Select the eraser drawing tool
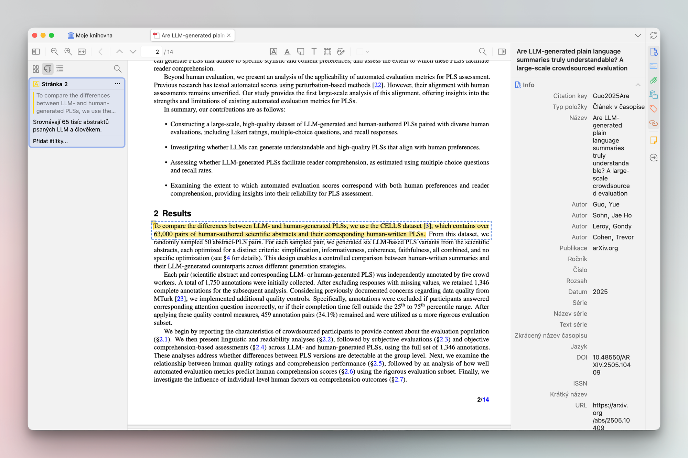 [x=341, y=52]
